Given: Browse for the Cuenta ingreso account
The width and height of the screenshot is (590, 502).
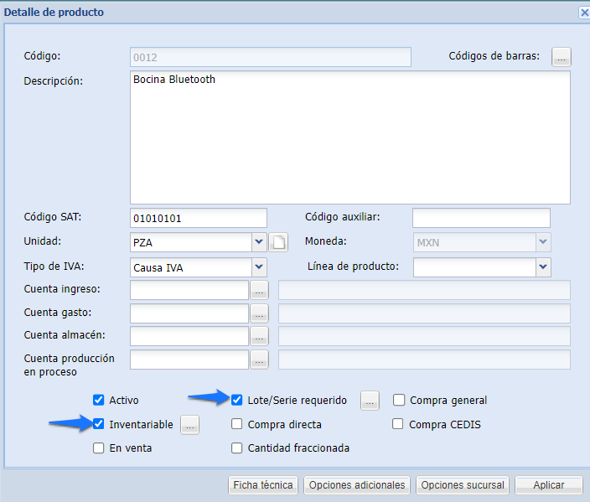Looking at the screenshot, I should coord(259,290).
